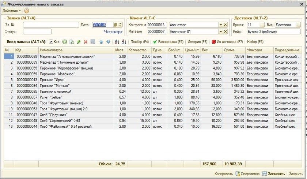Select row Рулет "Зебра"

(153, 97)
